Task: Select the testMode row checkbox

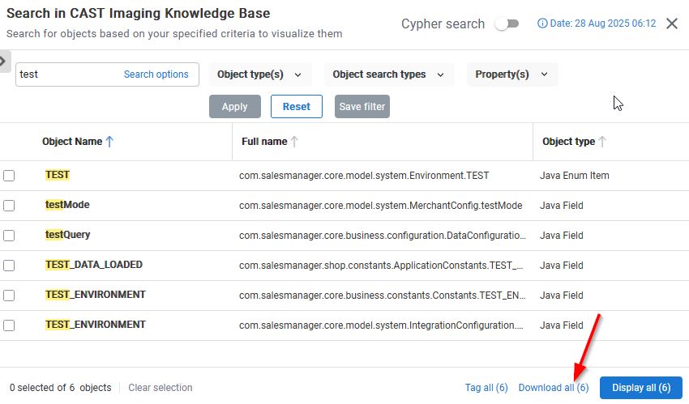Action: pyautogui.click(x=9, y=206)
